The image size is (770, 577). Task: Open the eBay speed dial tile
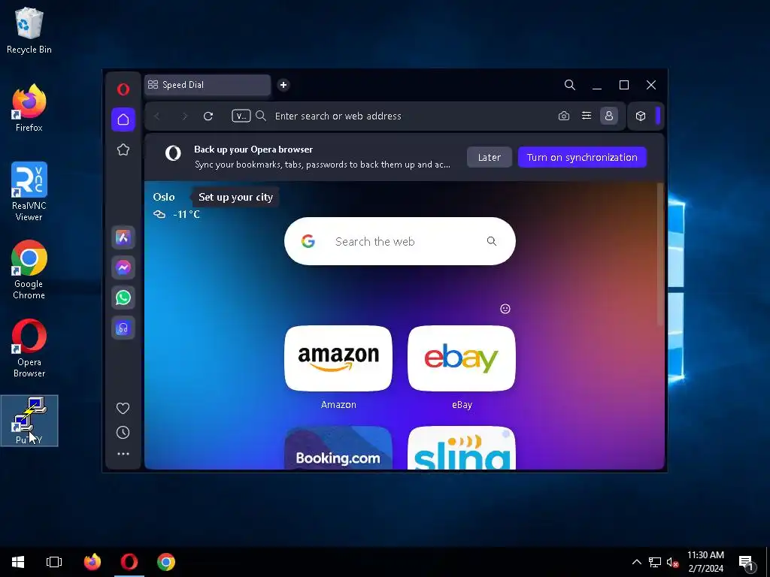point(462,358)
